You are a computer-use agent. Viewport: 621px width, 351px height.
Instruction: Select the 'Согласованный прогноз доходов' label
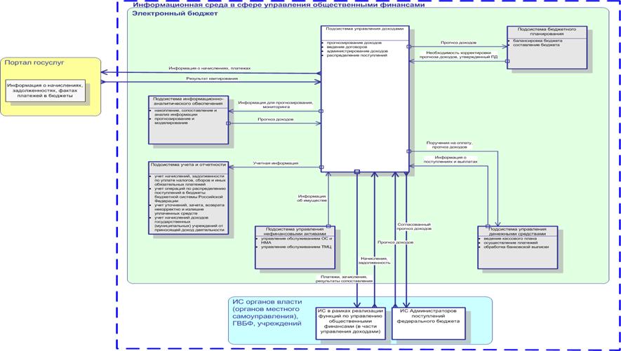pos(414,226)
